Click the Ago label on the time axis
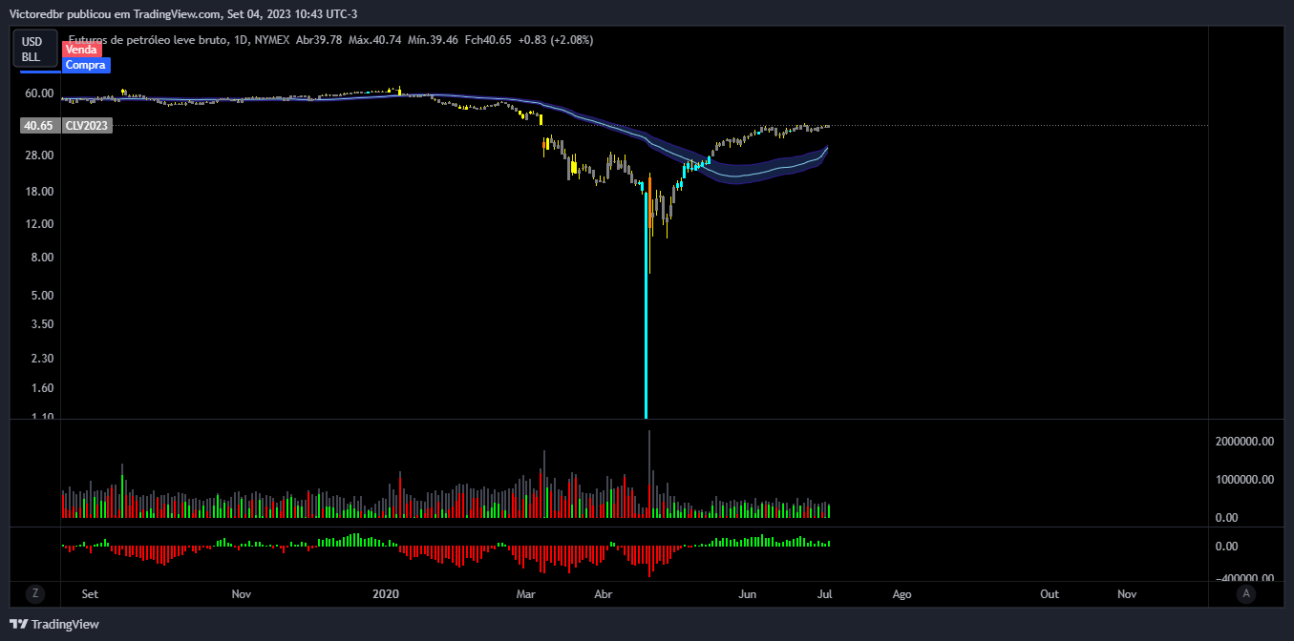Image resolution: width=1294 pixels, height=641 pixels. (902, 593)
